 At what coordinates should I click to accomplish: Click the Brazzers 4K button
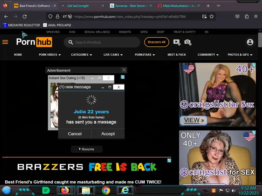coord(157,42)
